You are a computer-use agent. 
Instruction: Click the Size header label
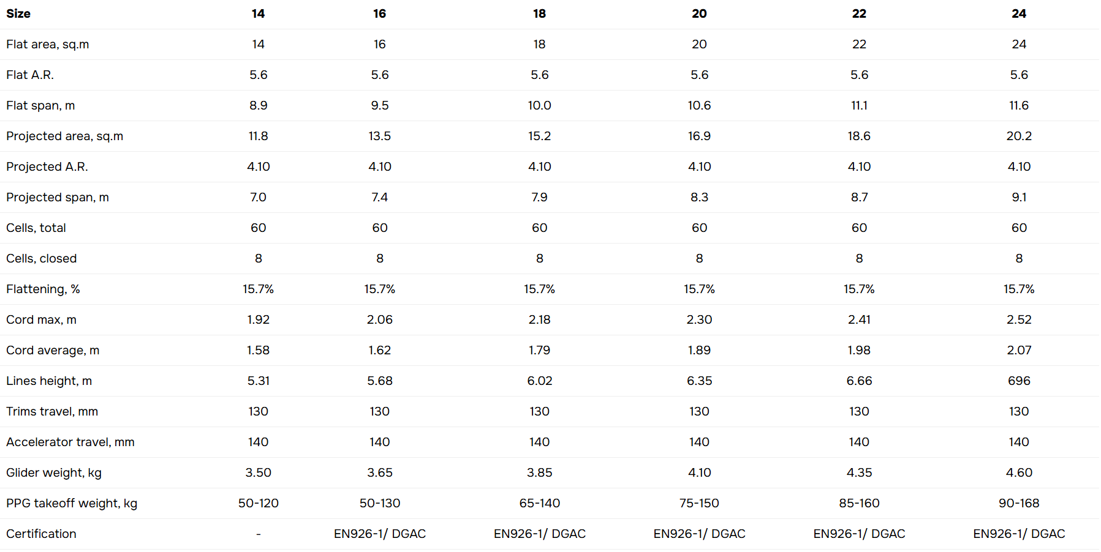pyautogui.click(x=18, y=13)
